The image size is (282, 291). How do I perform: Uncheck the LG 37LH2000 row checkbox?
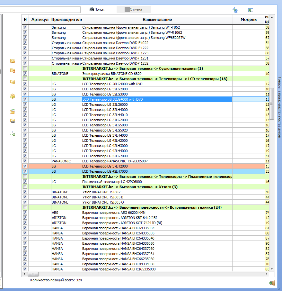tap(25, 166)
